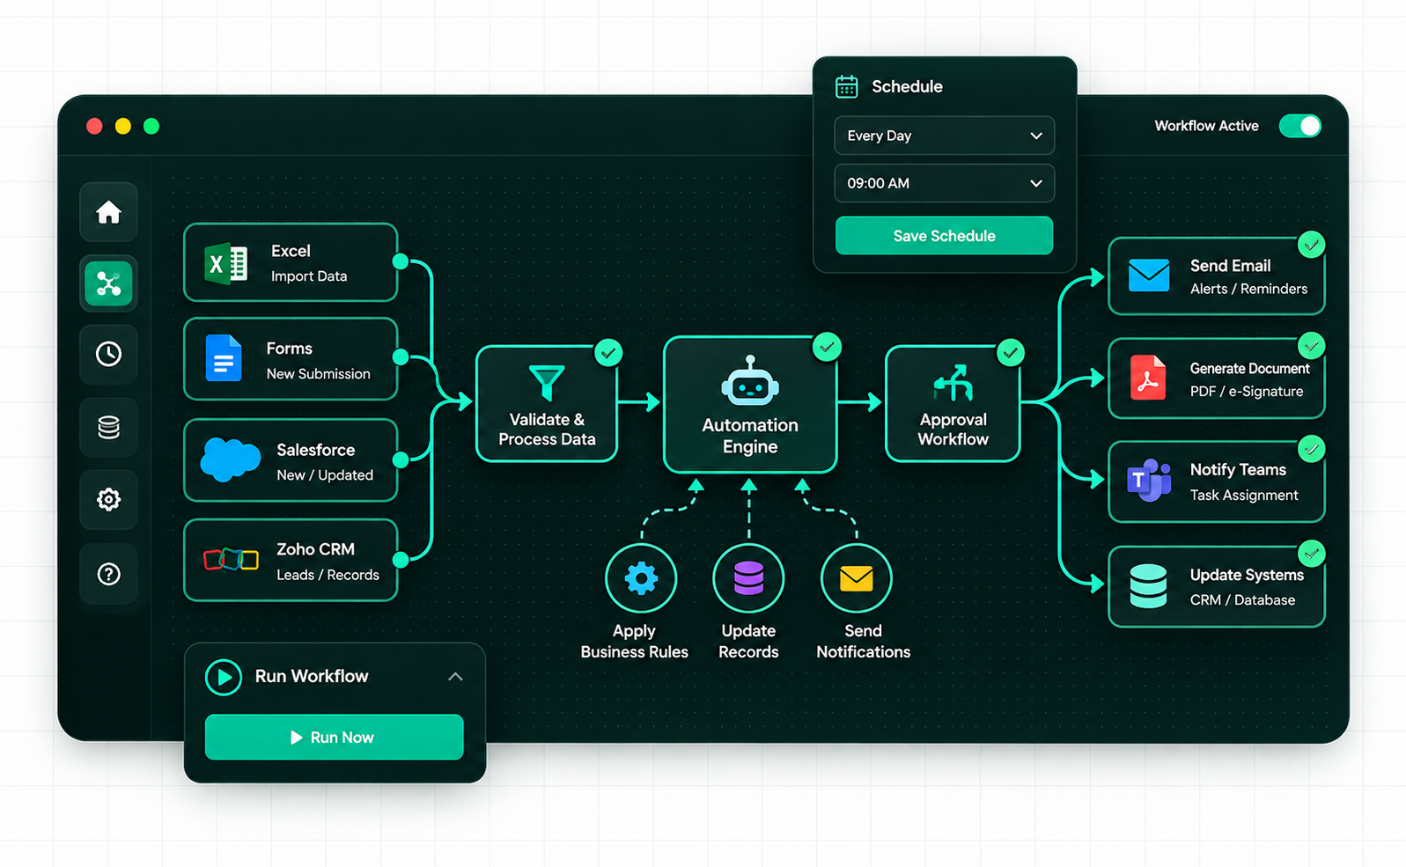1406x867 pixels.
Task: Click the 'Leads / Records' text
Action: [x=328, y=575]
